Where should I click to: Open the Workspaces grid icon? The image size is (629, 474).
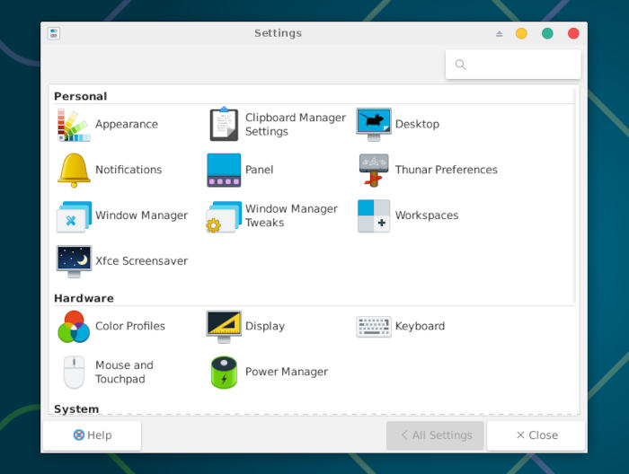(374, 215)
